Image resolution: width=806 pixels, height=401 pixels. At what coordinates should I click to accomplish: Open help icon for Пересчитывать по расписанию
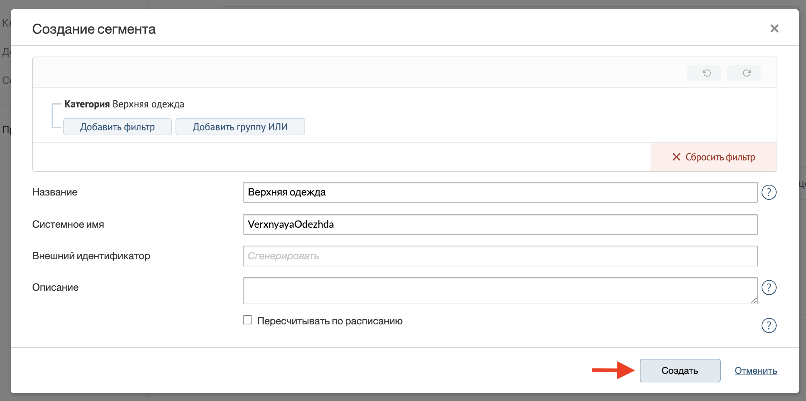point(769,325)
